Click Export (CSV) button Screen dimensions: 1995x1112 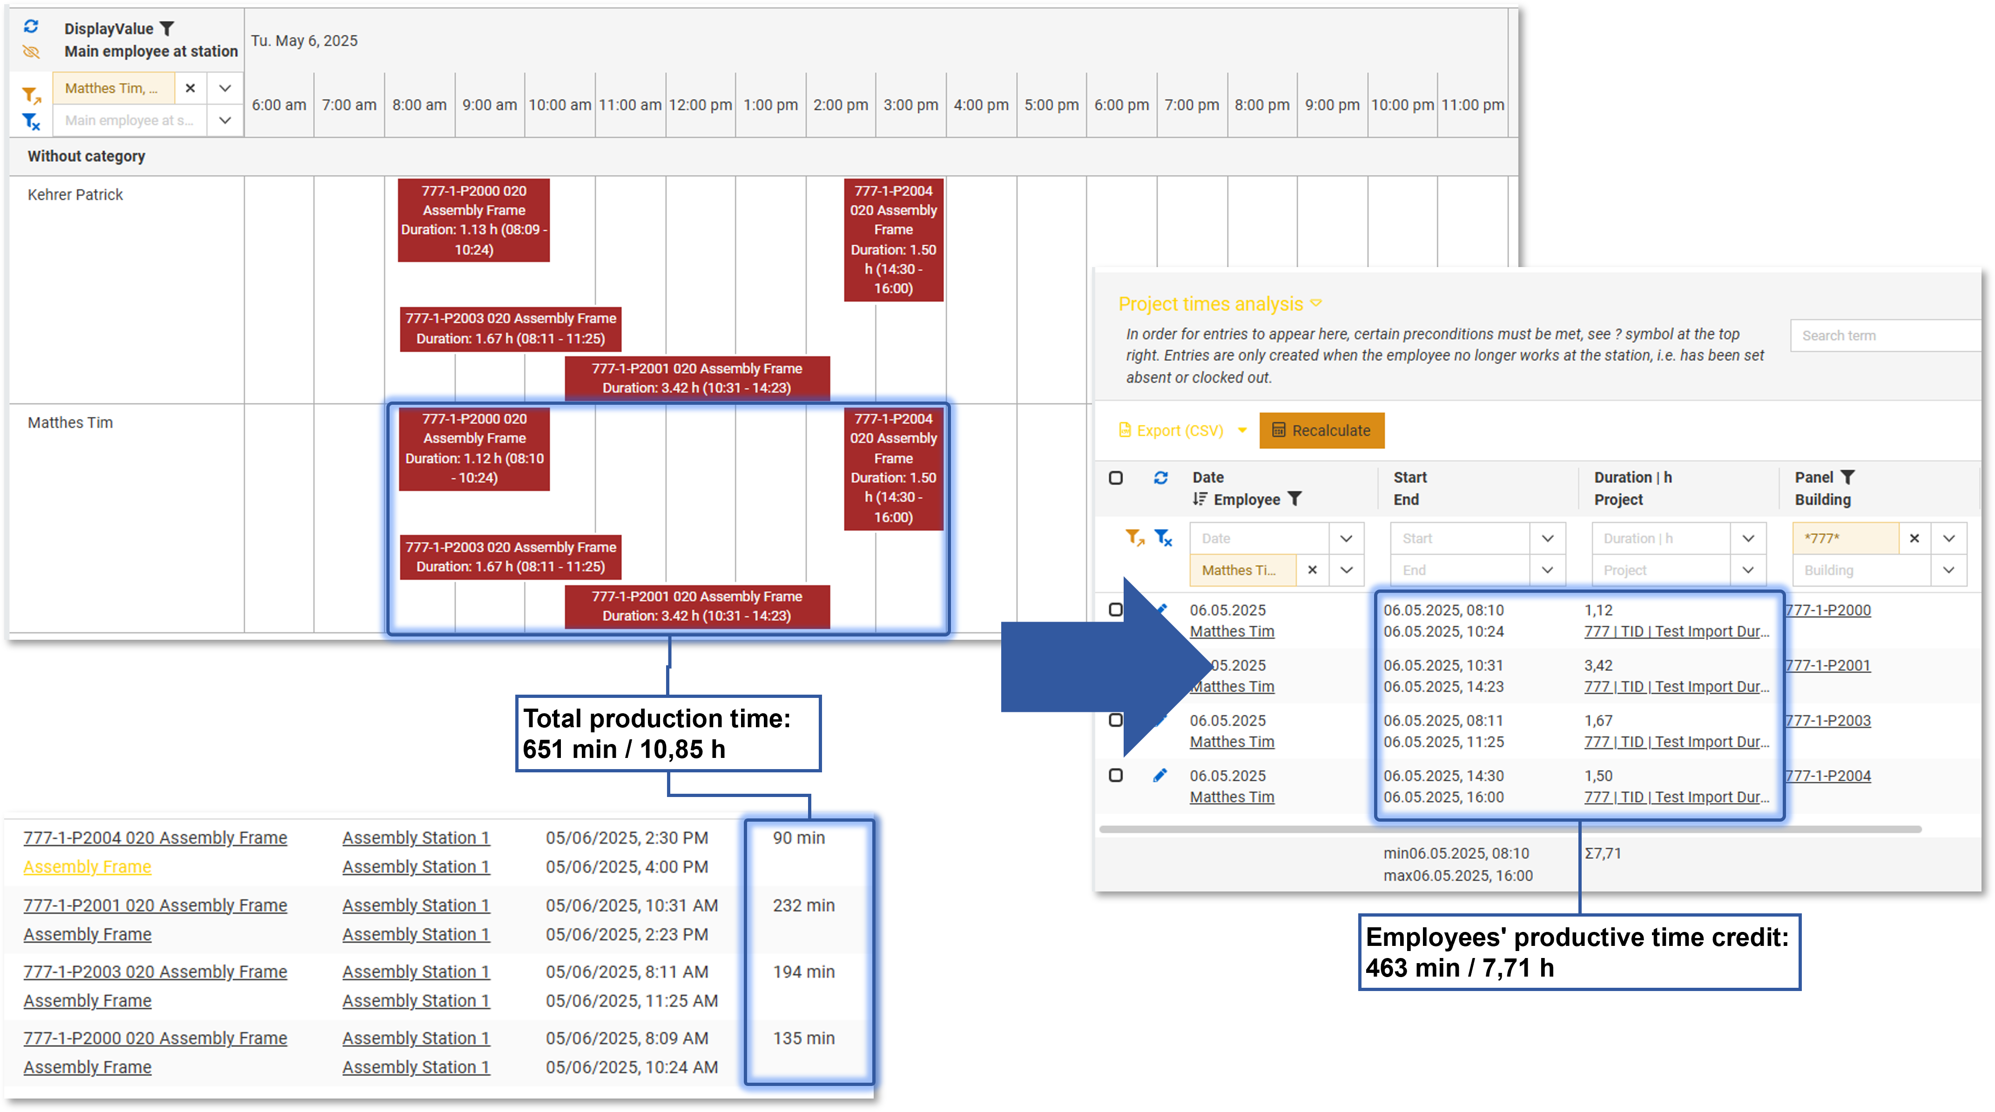click(1171, 430)
